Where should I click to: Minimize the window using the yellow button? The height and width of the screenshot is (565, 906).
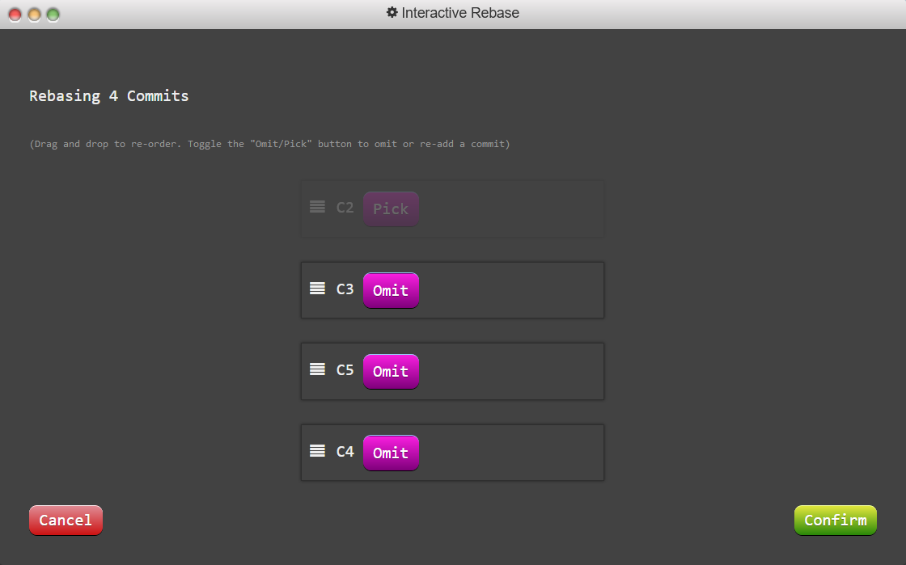tap(34, 15)
